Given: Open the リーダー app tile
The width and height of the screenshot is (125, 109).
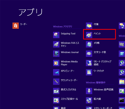Looking at the screenshot, I should click(x=15, y=26).
